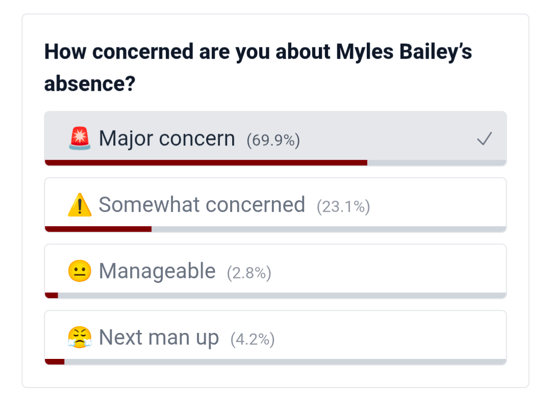Click the Somewhat concerned red progress bar
Viewport: 551px width, 412px height.
click(x=98, y=229)
